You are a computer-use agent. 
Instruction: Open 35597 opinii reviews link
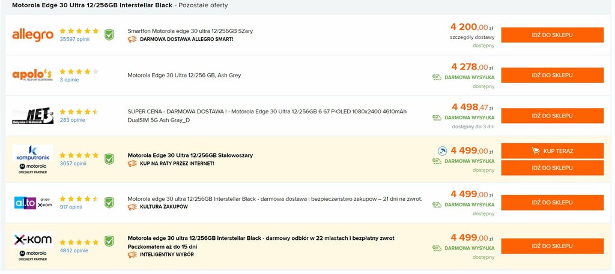[74, 39]
